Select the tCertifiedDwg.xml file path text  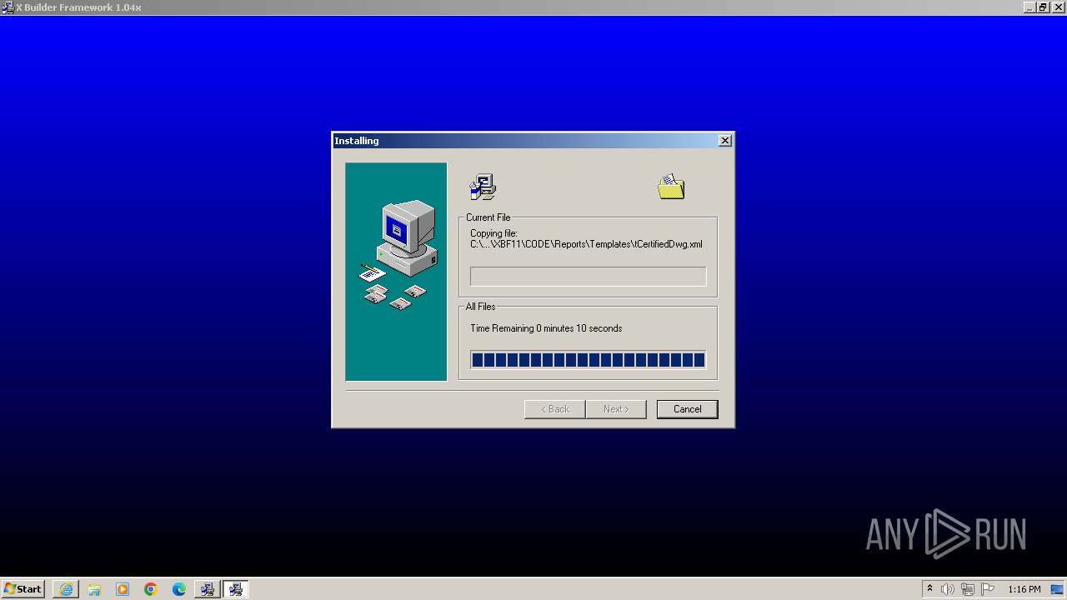[586, 244]
